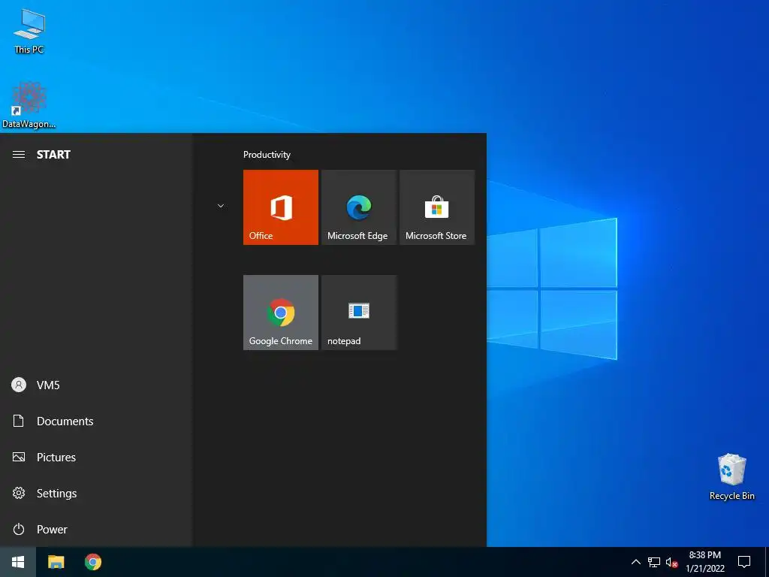Launch the Google Chrome tile

point(281,313)
